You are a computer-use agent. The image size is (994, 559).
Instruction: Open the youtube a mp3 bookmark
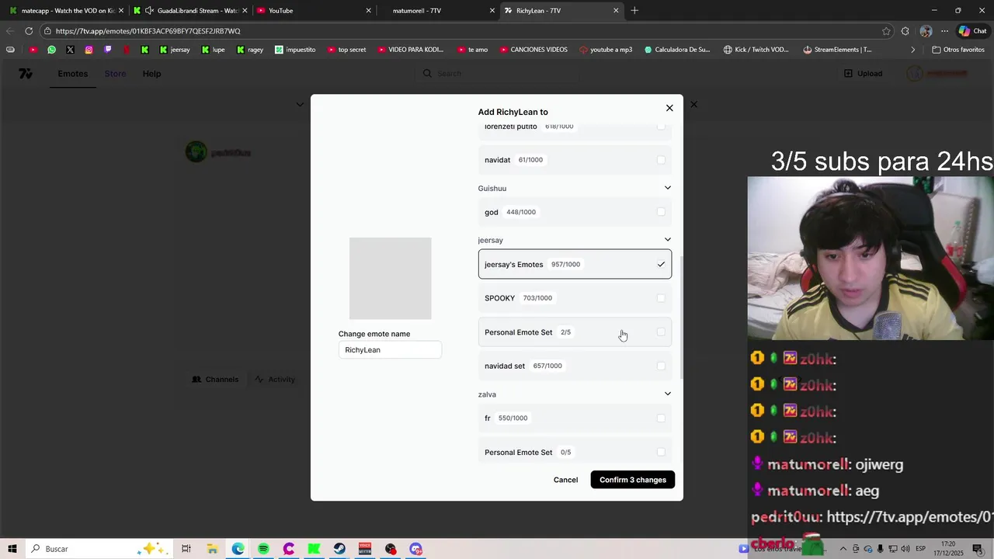[x=606, y=50]
